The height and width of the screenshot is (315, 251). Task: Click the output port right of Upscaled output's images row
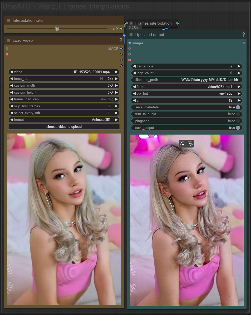pos(244,43)
